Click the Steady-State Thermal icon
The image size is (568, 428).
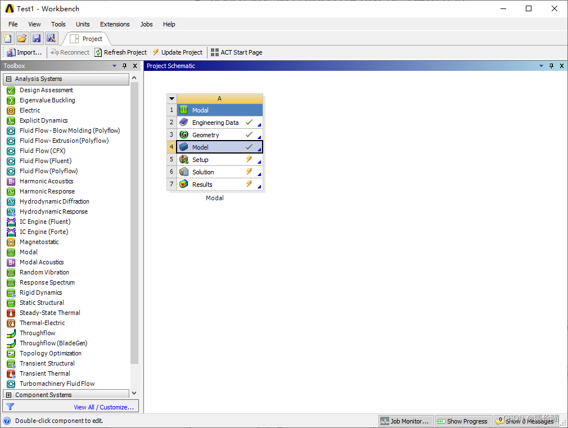(x=11, y=313)
